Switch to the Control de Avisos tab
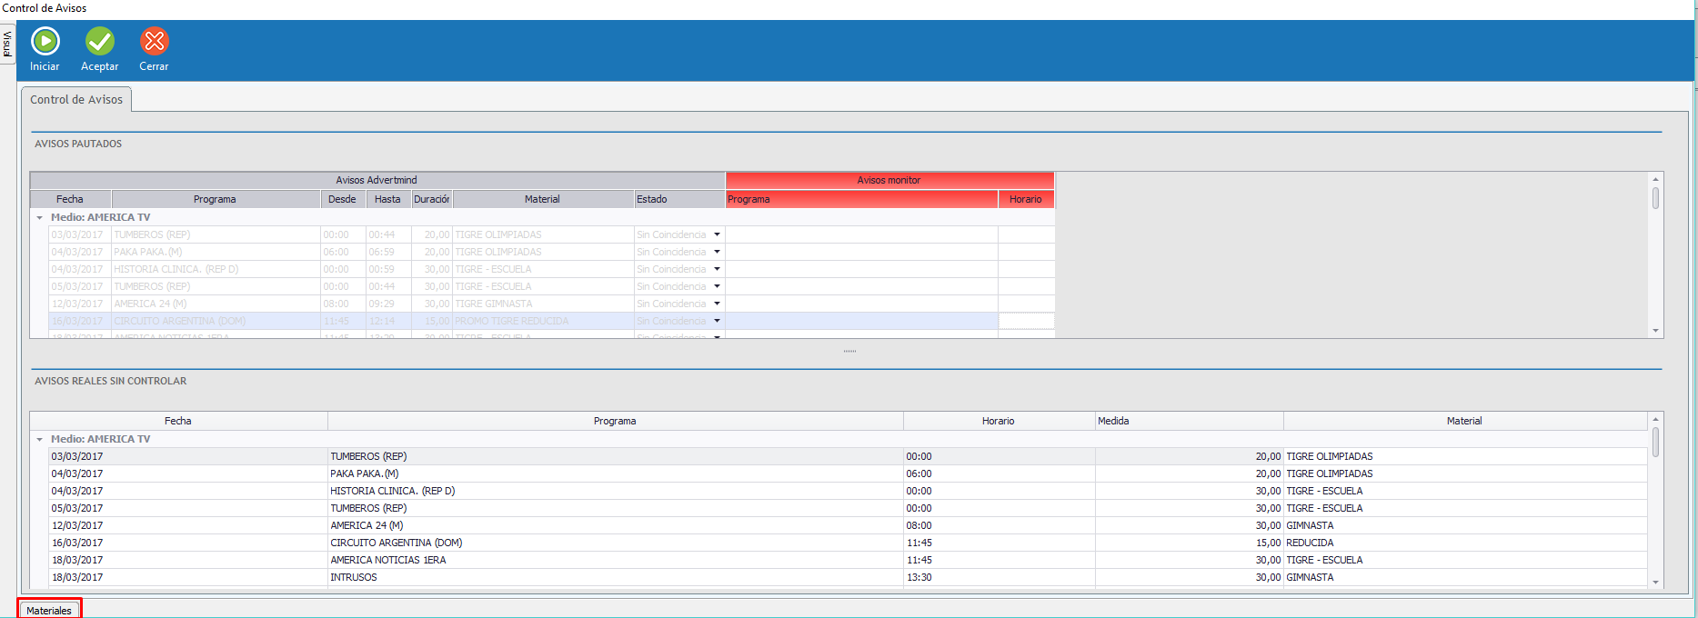This screenshot has width=1698, height=618. click(x=76, y=100)
